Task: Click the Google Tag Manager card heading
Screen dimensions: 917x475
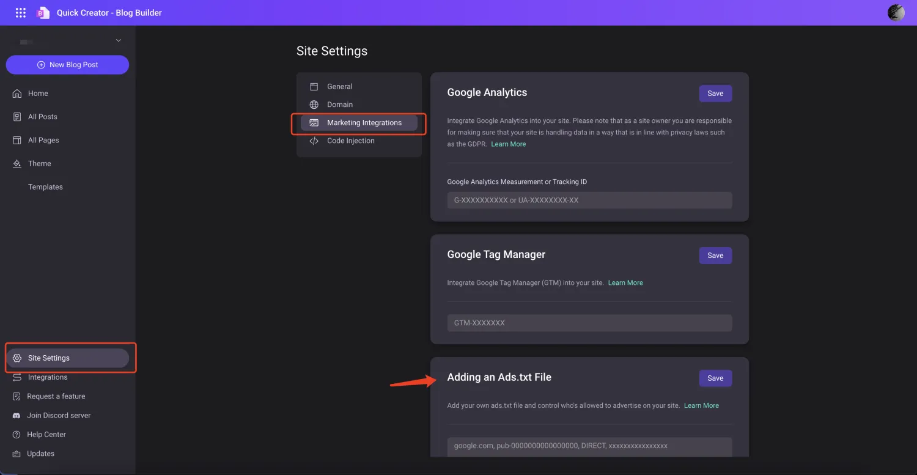Action: tap(496, 255)
